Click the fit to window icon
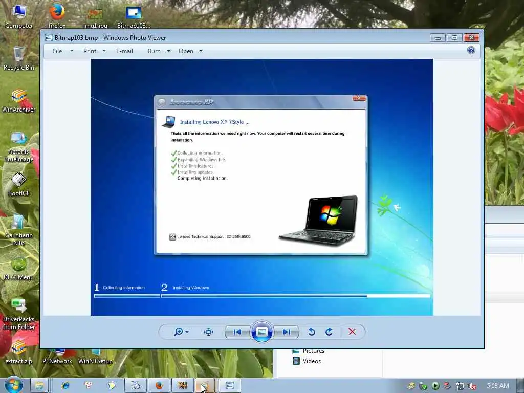The width and height of the screenshot is (524, 393). 209,332
